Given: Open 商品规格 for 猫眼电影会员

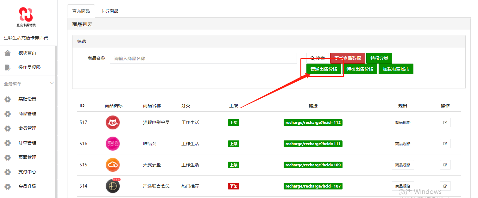Looking at the screenshot, I should point(403,122).
